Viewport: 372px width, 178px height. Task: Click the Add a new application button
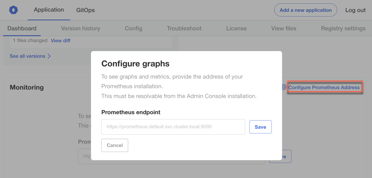(305, 10)
